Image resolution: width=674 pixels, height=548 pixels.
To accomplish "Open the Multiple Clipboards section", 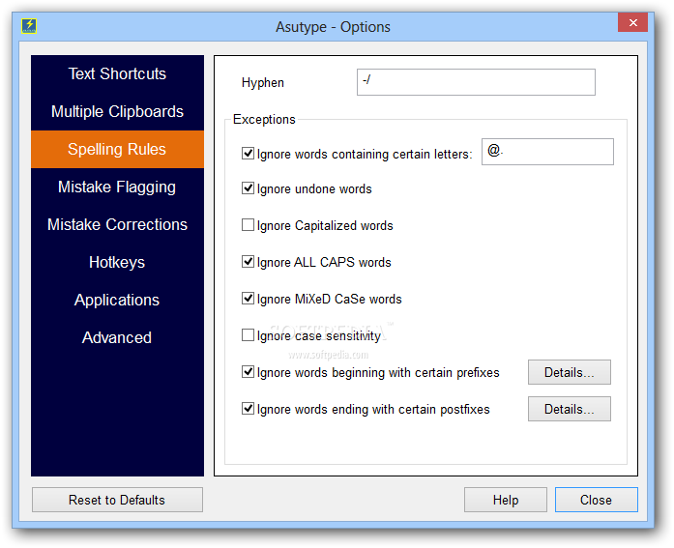I will [x=117, y=112].
